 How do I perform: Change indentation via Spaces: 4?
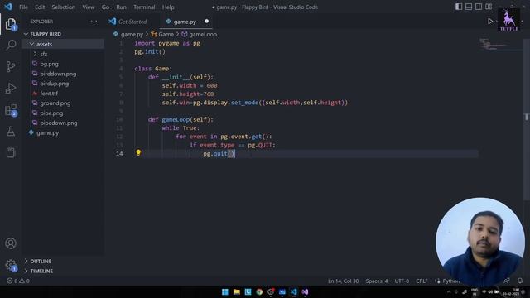(377, 281)
